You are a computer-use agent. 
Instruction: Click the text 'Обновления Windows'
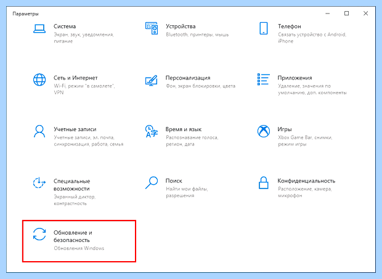[79, 248]
